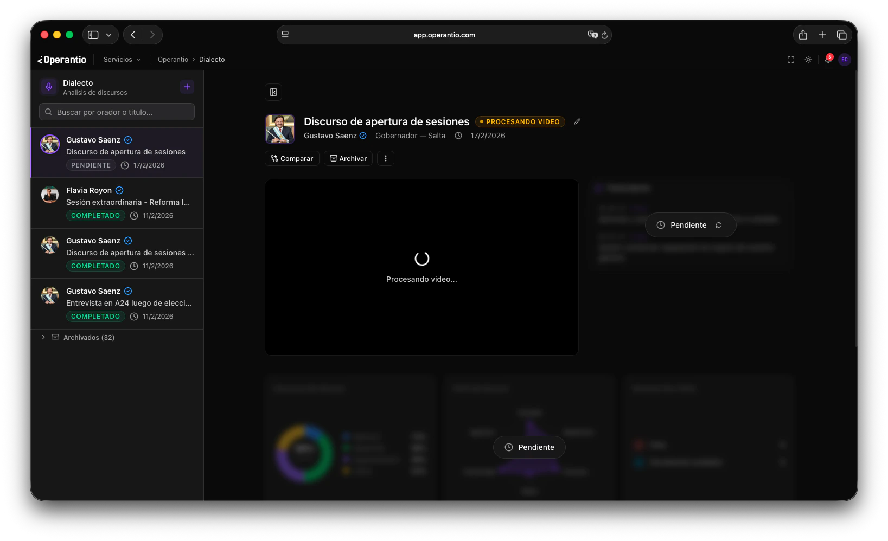This screenshot has height=541, width=888.
Task: Click the transcript Pendiente pill
Action: point(691,225)
